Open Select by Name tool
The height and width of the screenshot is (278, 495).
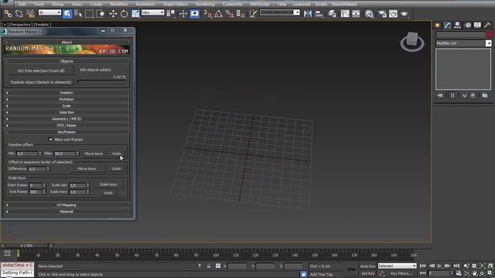point(78,14)
